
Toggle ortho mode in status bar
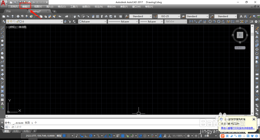[86, 136]
